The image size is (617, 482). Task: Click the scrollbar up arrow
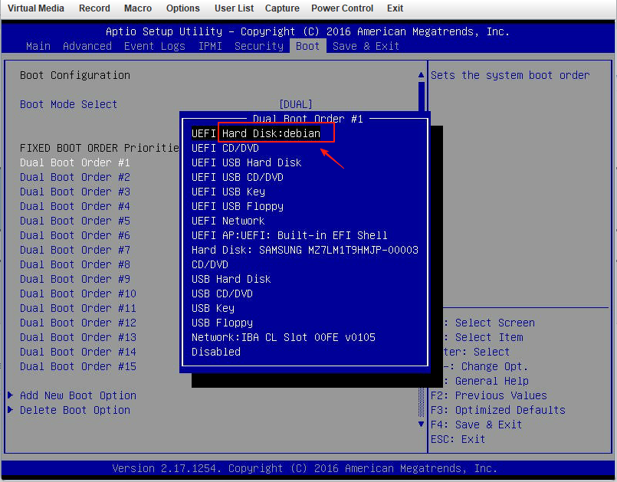coord(421,75)
